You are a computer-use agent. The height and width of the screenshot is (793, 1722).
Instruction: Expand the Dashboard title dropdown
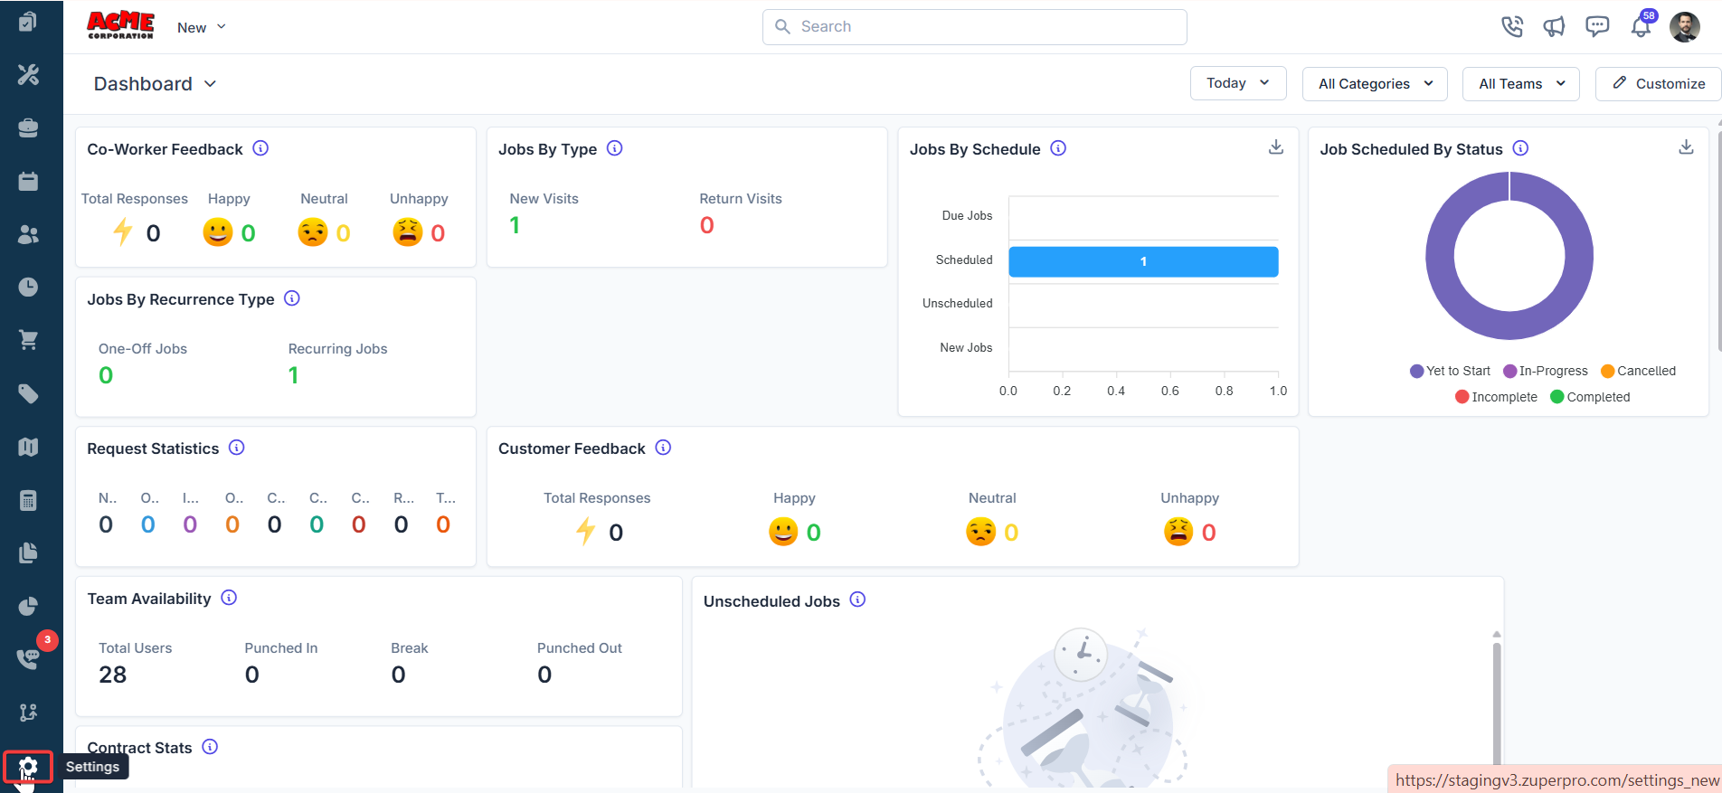coord(156,84)
